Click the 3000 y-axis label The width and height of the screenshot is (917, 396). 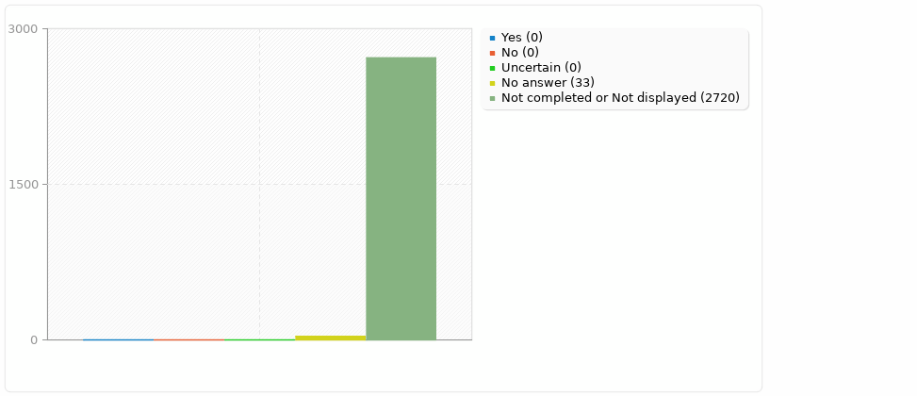tap(23, 29)
